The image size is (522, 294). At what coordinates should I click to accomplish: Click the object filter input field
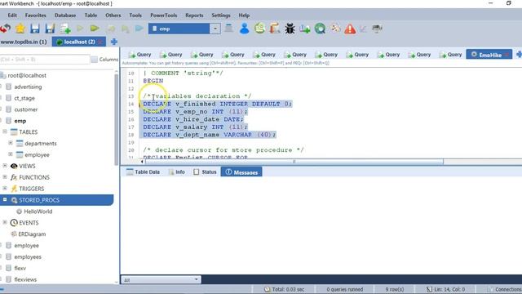click(x=45, y=60)
